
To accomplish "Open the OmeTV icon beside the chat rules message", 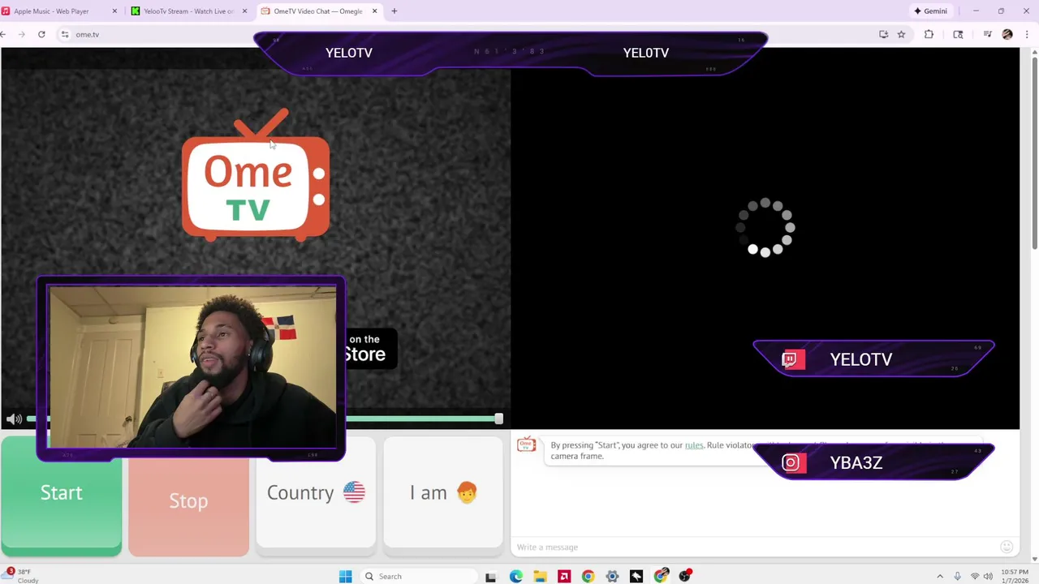I will point(527,444).
